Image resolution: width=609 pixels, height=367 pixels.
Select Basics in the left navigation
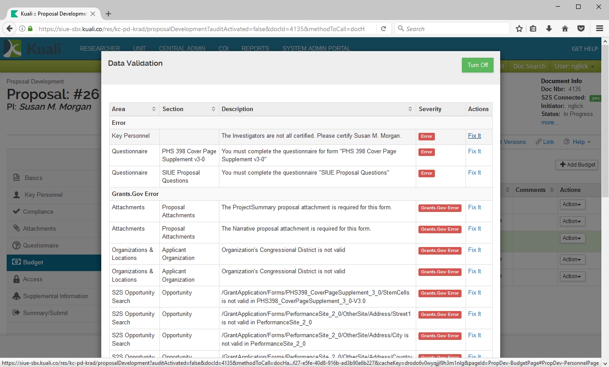(33, 178)
